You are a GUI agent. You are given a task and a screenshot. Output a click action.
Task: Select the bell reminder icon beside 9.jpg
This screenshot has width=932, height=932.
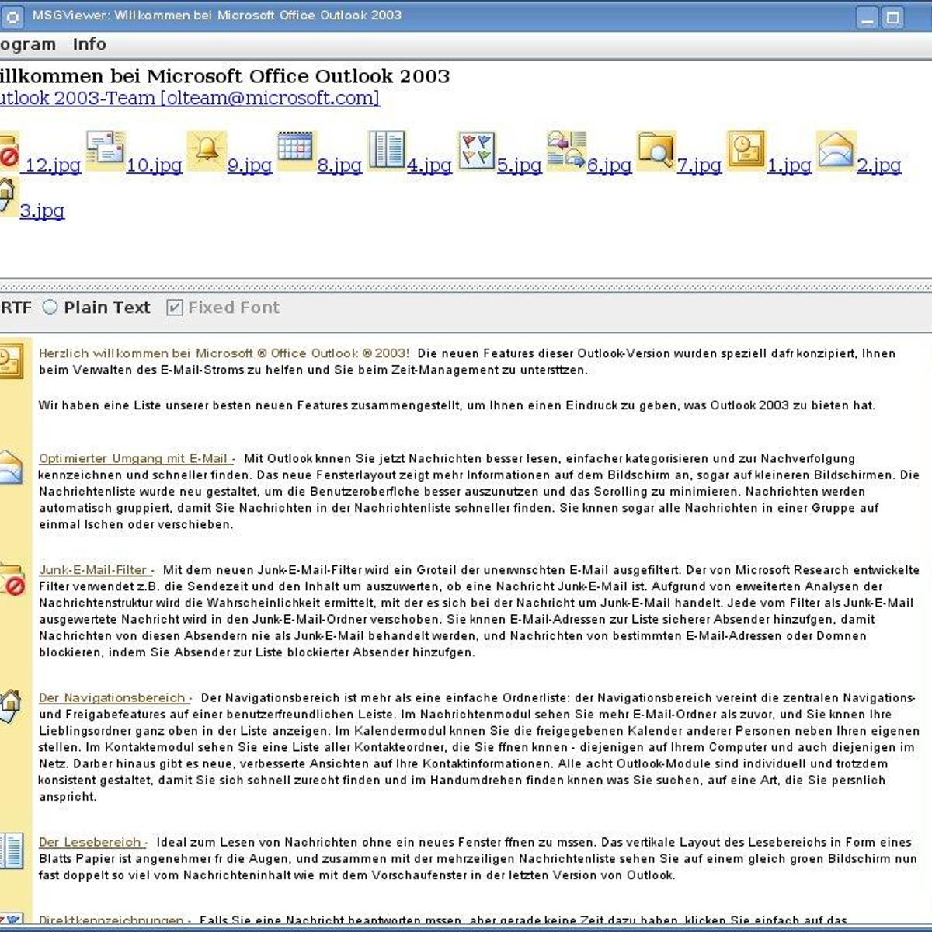[207, 151]
